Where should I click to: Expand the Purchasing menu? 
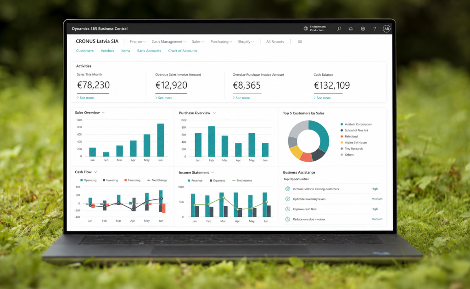[221, 42]
